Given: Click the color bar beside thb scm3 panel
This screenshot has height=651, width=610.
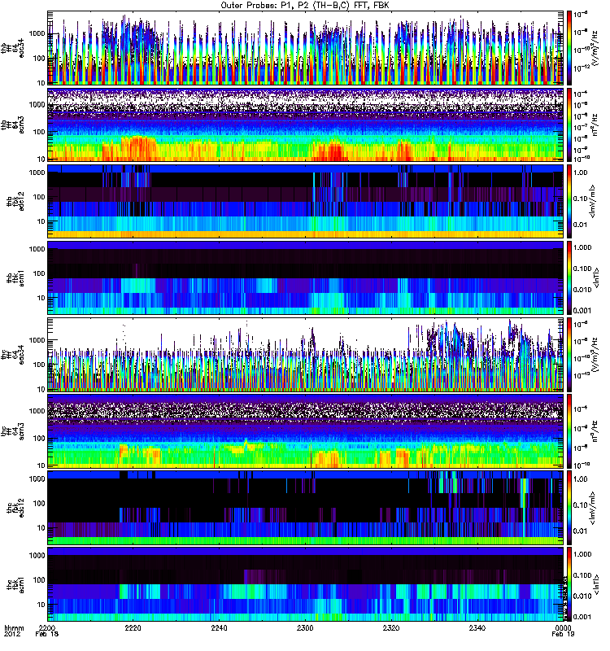Looking at the screenshot, I should coord(569,125).
